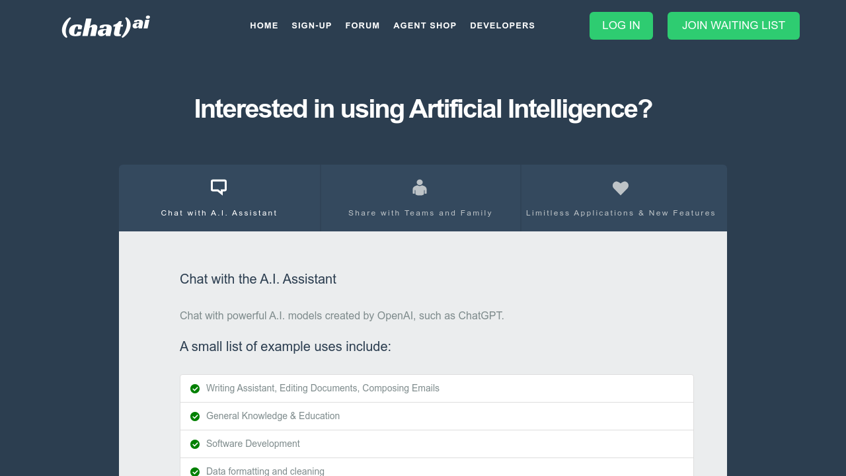Click the (chat)ai logo

coord(104,26)
